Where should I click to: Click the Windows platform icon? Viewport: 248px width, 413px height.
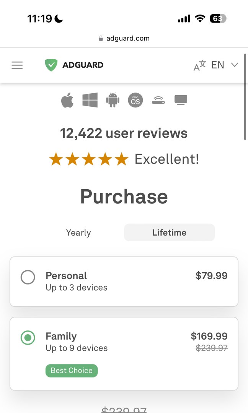pos(90,100)
